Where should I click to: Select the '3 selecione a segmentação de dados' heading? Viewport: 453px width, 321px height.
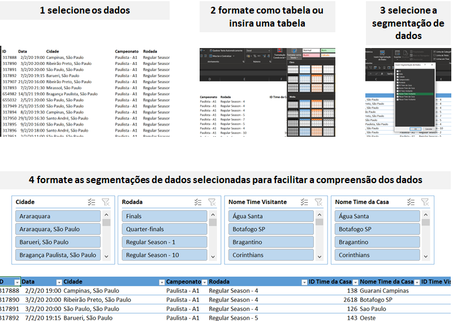(408, 23)
